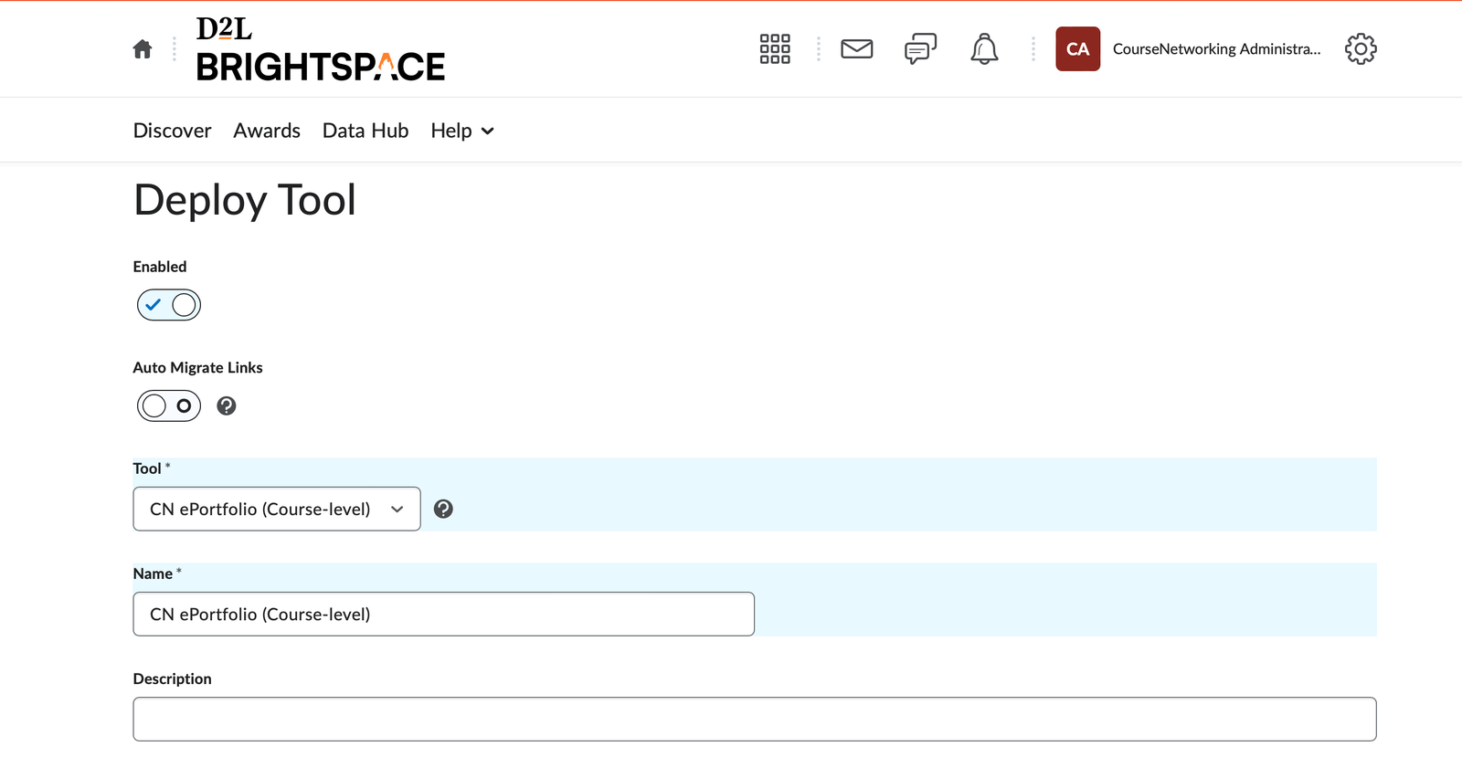Open the Awards nav item

tap(267, 131)
